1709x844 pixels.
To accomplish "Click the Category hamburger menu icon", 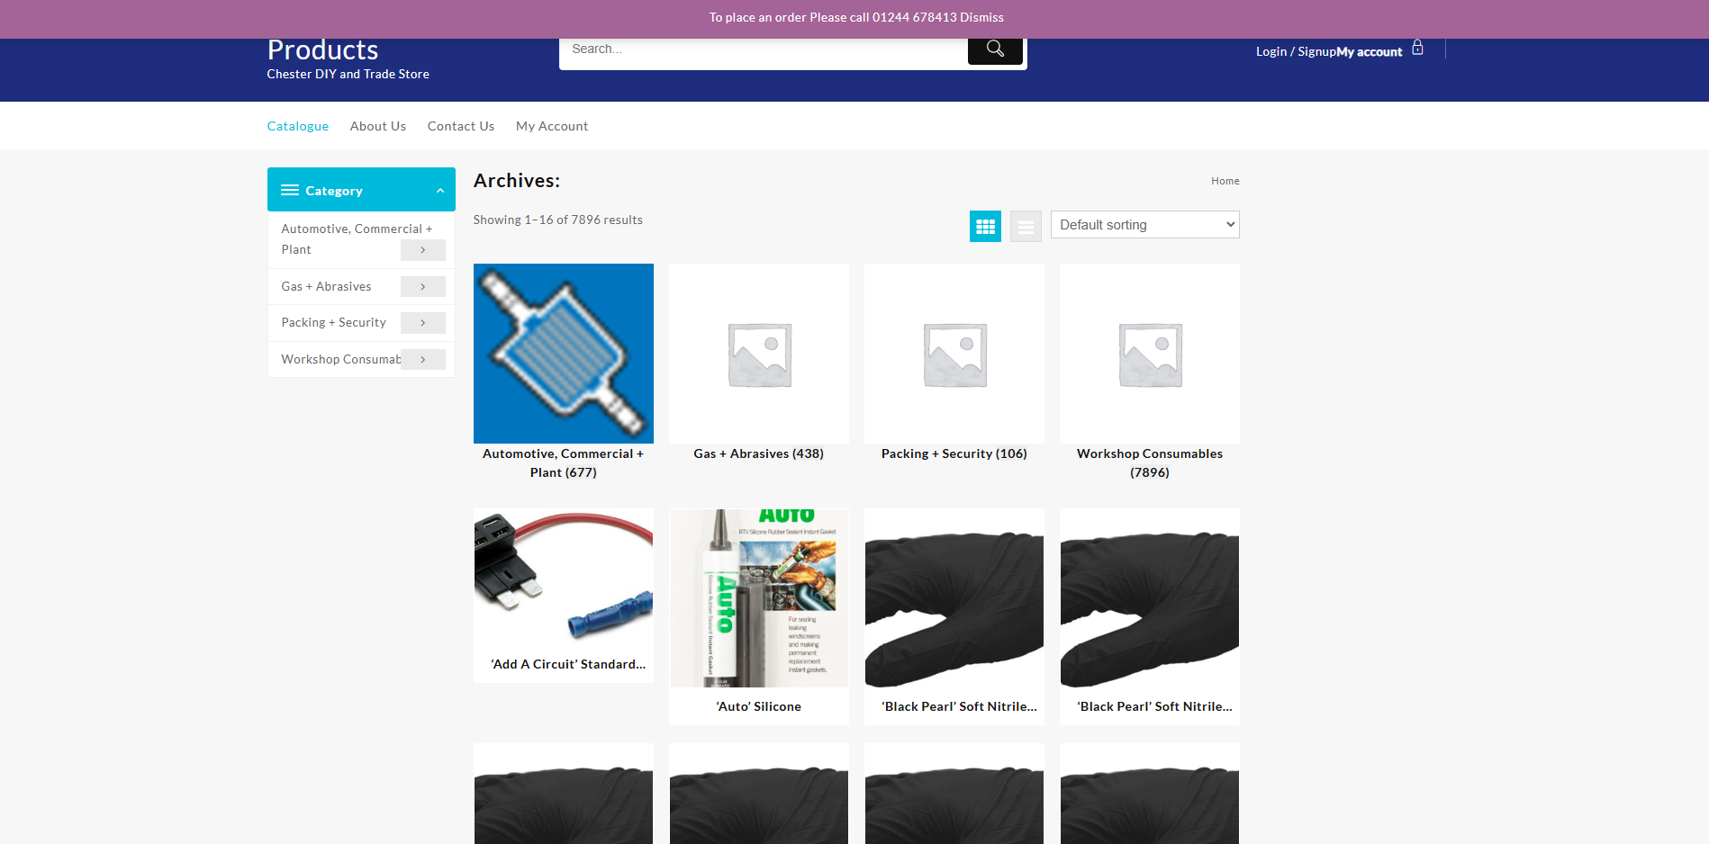I will point(290,191).
